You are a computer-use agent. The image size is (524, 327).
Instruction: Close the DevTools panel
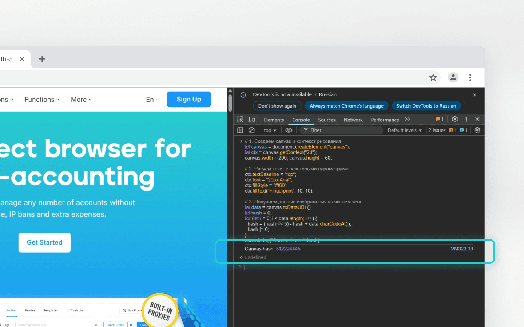tap(477, 119)
